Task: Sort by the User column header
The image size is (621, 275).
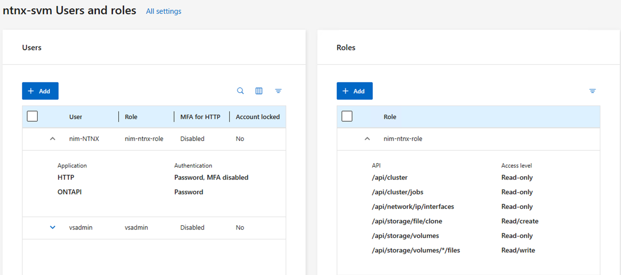Action: (76, 117)
